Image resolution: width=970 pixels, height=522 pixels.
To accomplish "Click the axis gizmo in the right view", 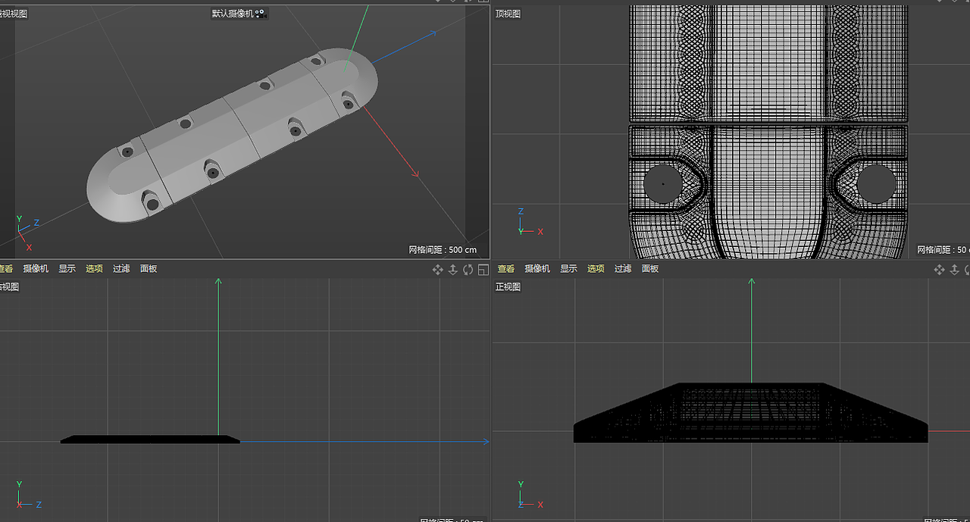I will pyautogui.click(x=29, y=494).
